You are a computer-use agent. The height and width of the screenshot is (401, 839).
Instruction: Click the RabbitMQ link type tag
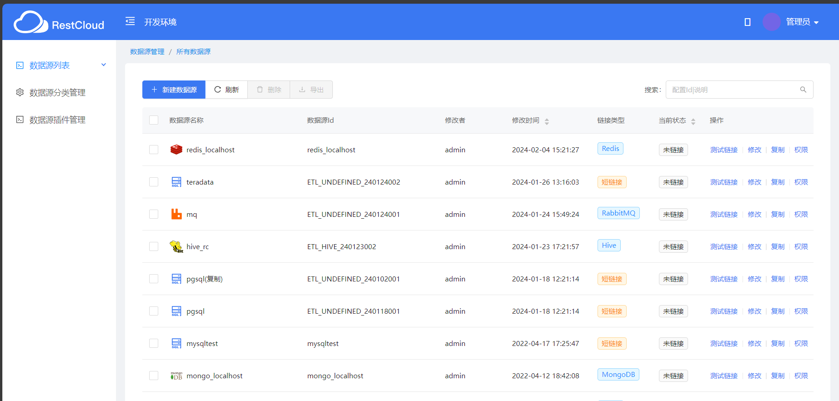tap(618, 213)
